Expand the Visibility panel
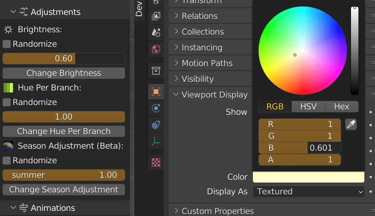 pyautogui.click(x=176, y=79)
